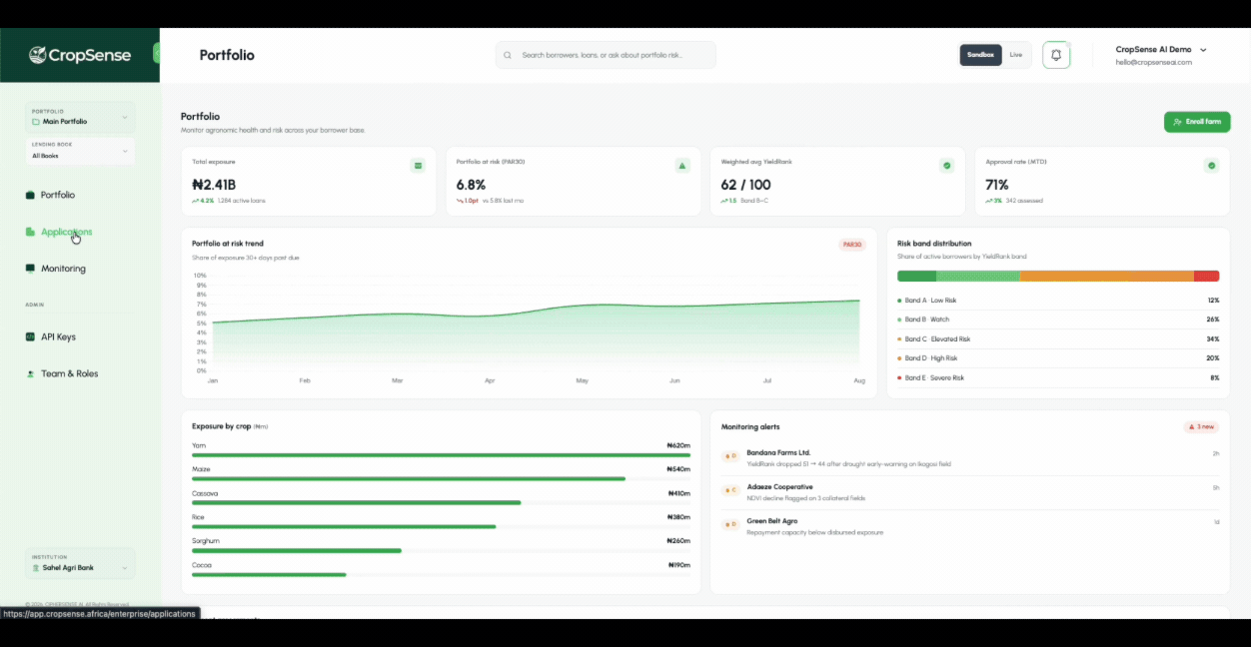Click the orange segment of the risk bar

pos(1107,277)
